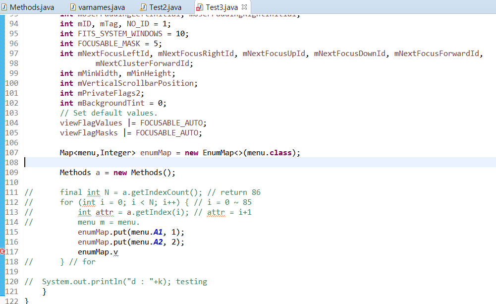Screen dimensions: 496x304
Task: Click 'Methods a' declaration on line 109
Action: pyautogui.click(x=80, y=173)
